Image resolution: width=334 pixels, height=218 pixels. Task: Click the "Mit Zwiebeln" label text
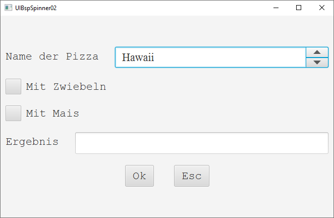[66, 87]
